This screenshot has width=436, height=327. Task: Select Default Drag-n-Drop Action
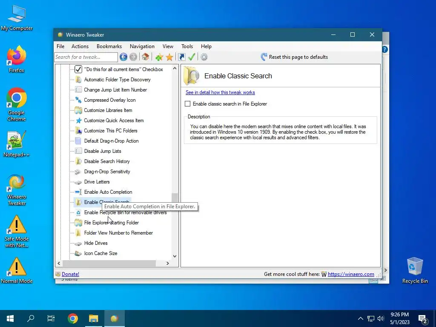pyautogui.click(x=111, y=141)
